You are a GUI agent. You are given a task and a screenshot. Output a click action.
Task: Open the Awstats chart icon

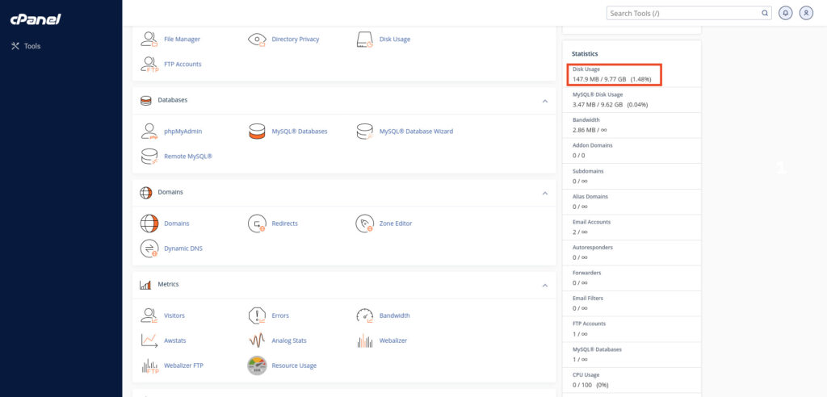coord(149,341)
